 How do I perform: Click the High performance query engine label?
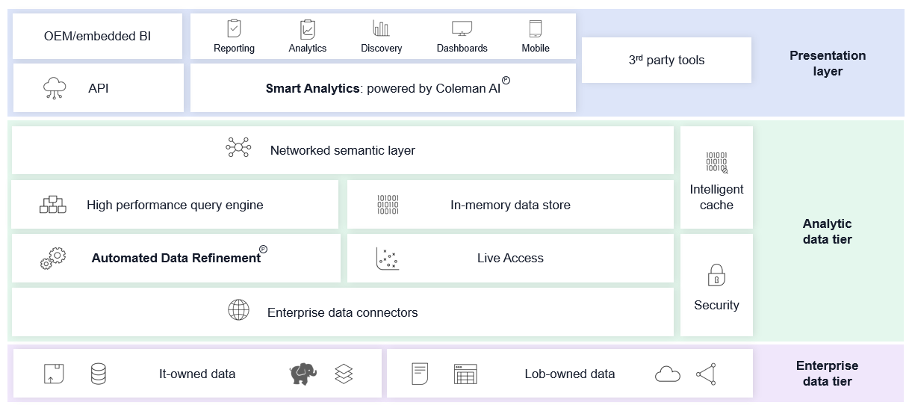pos(175,205)
